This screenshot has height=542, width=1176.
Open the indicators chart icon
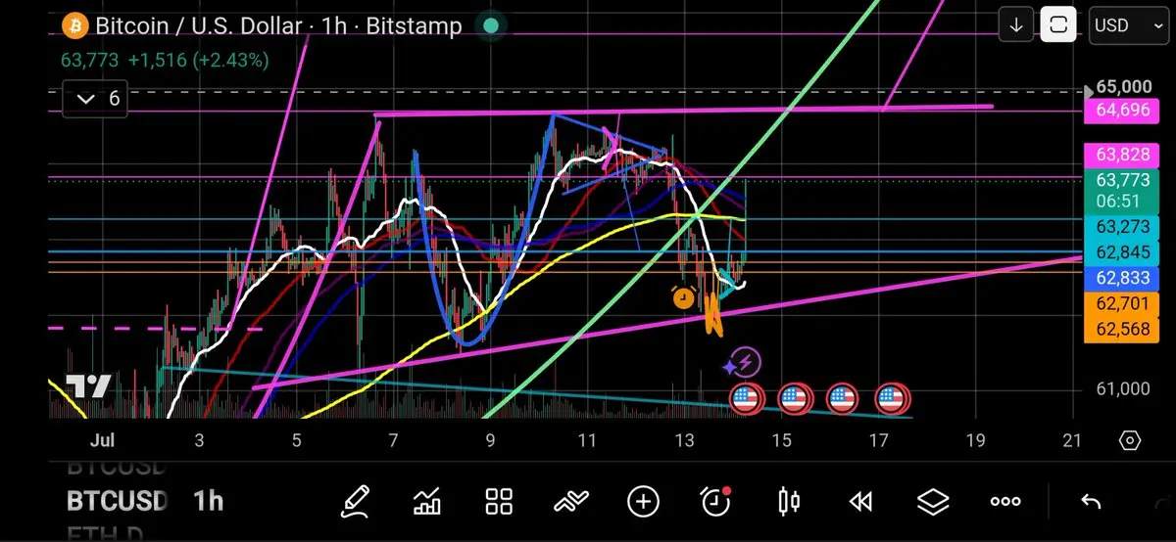pos(427,502)
